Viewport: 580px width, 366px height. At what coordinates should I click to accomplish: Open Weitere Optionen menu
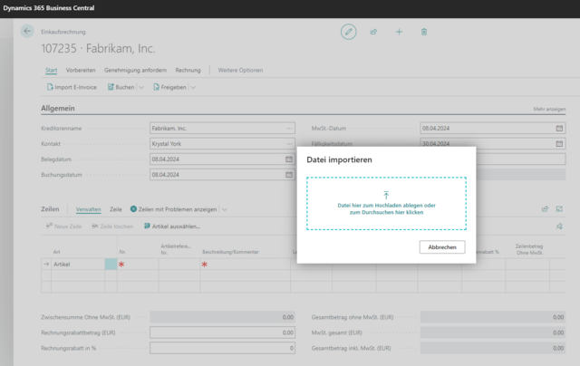(240, 70)
